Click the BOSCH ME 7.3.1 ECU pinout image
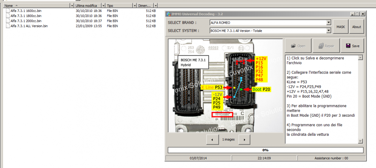The image size is (376, 168). point(225,85)
